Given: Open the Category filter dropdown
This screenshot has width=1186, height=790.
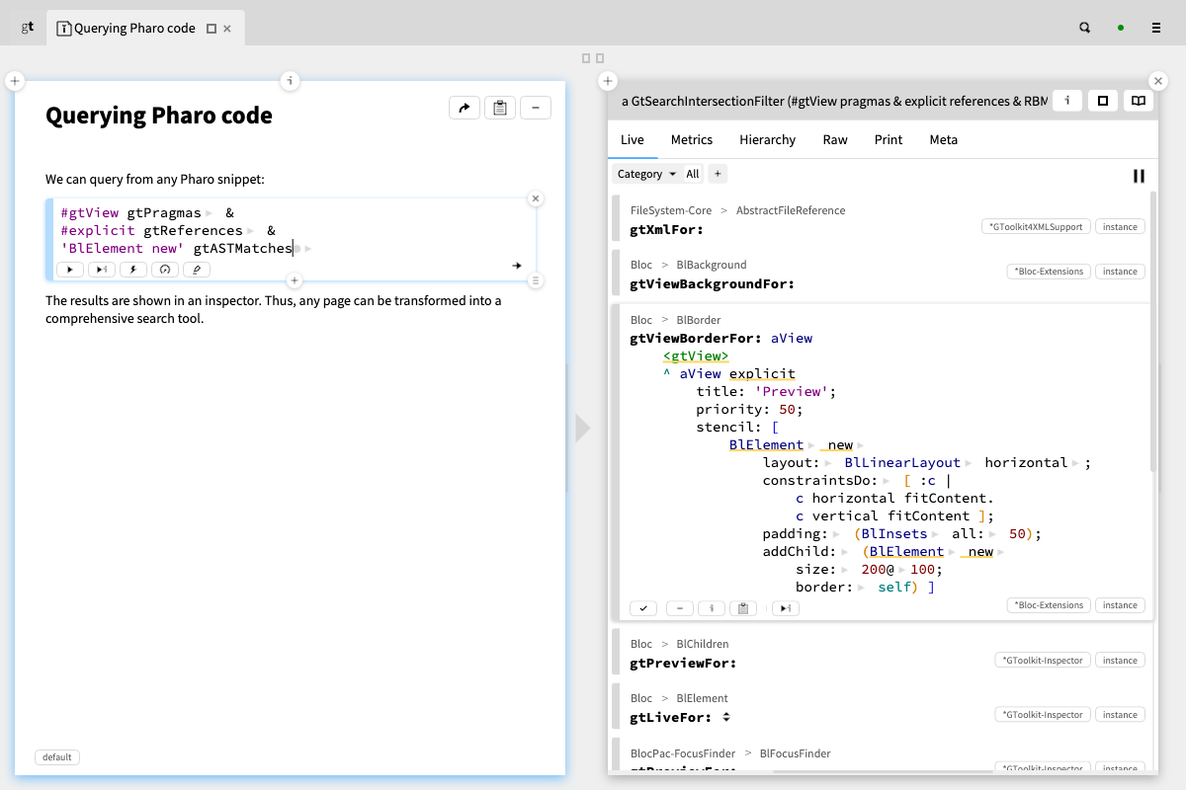Looking at the screenshot, I should [x=646, y=174].
